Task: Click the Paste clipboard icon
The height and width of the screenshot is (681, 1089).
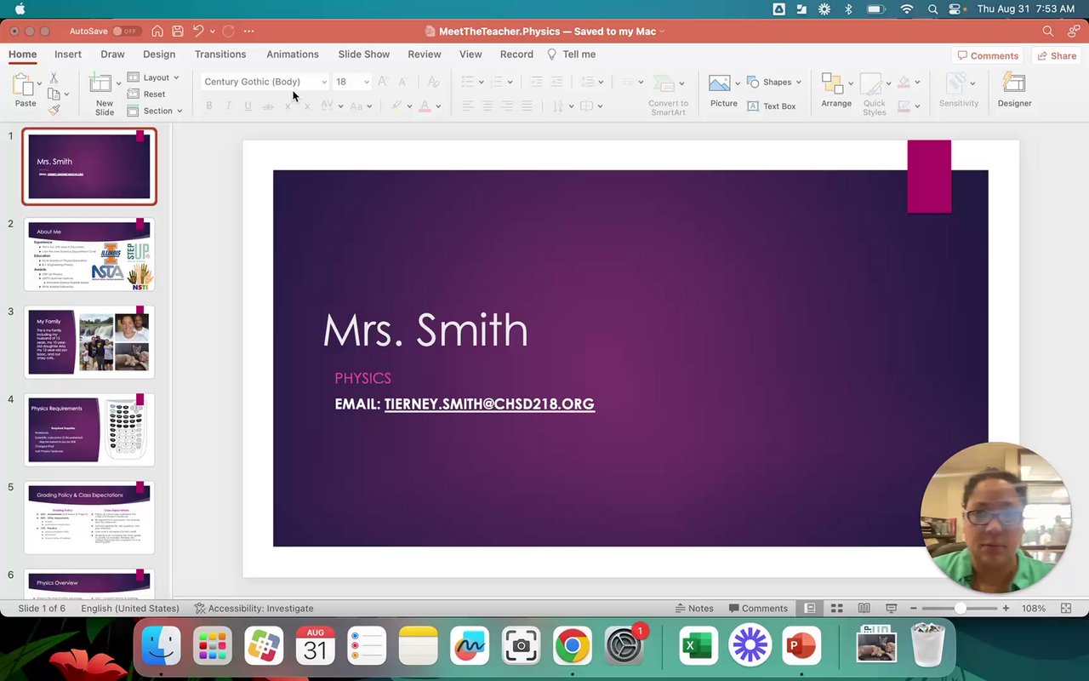Action: click(x=25, y=85)
